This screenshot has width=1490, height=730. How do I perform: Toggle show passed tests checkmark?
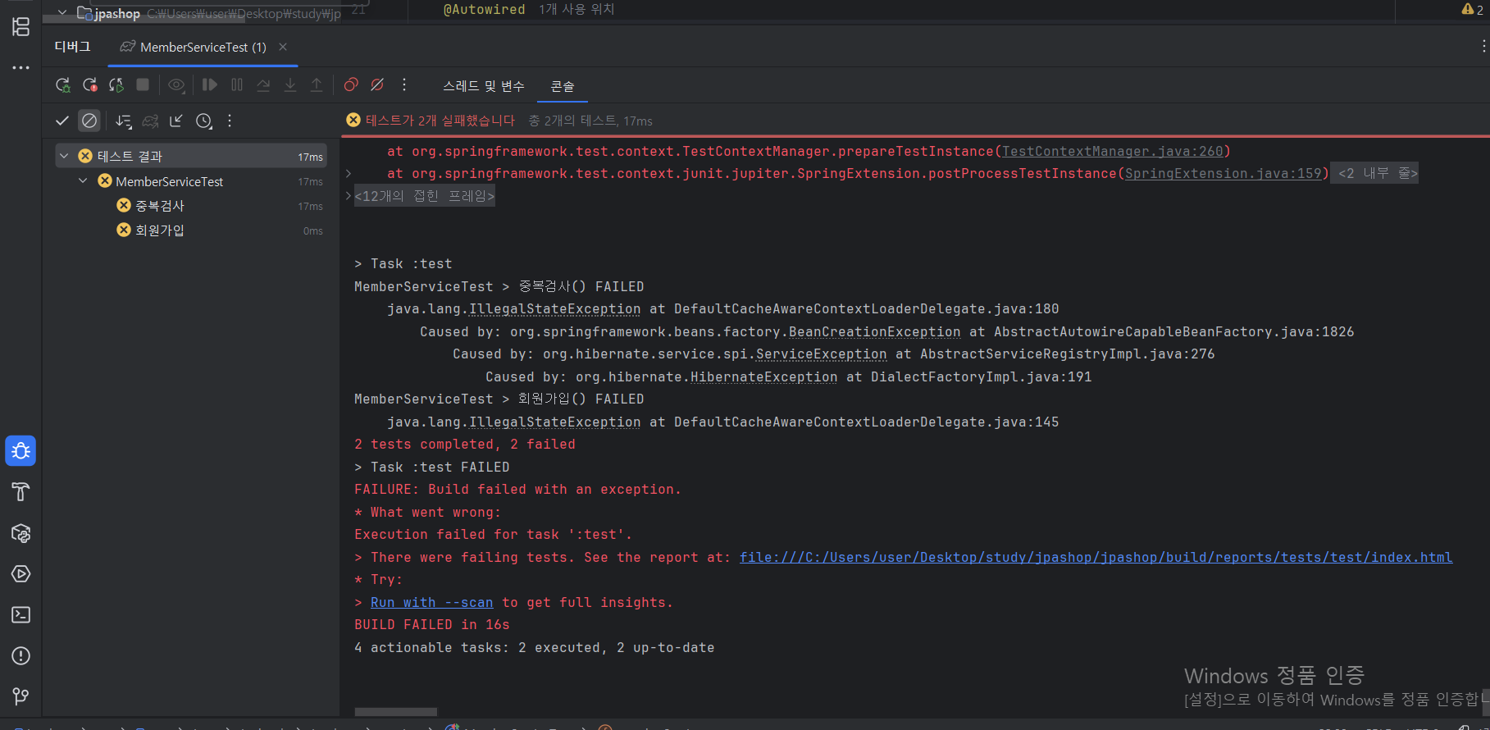(x=62, y=121)
